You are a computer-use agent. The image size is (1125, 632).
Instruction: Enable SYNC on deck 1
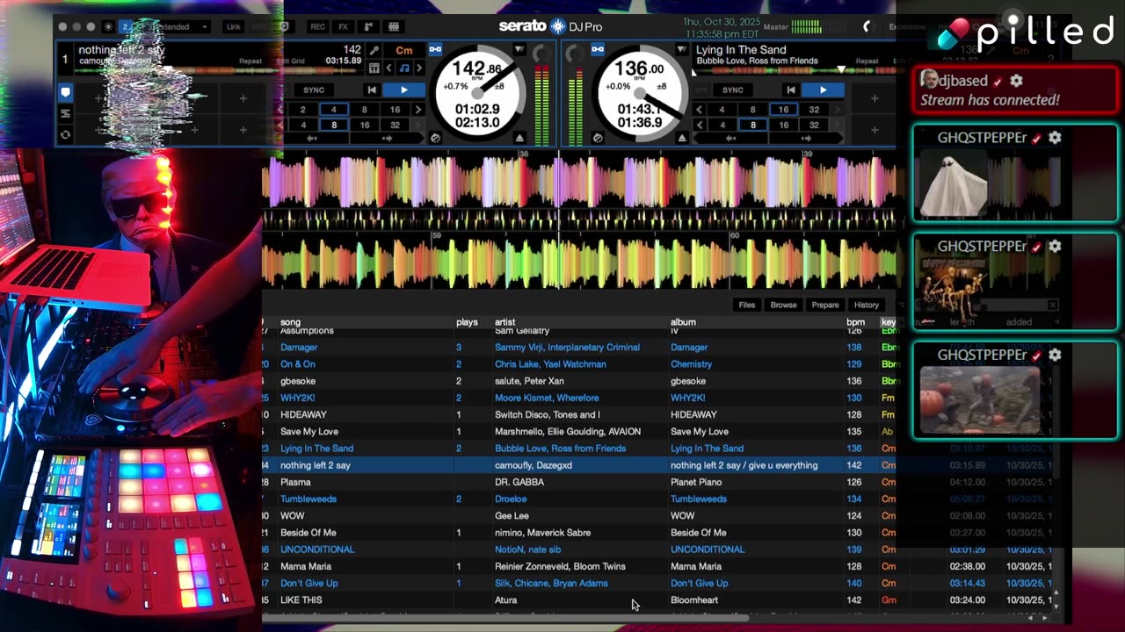click(314, 90)
